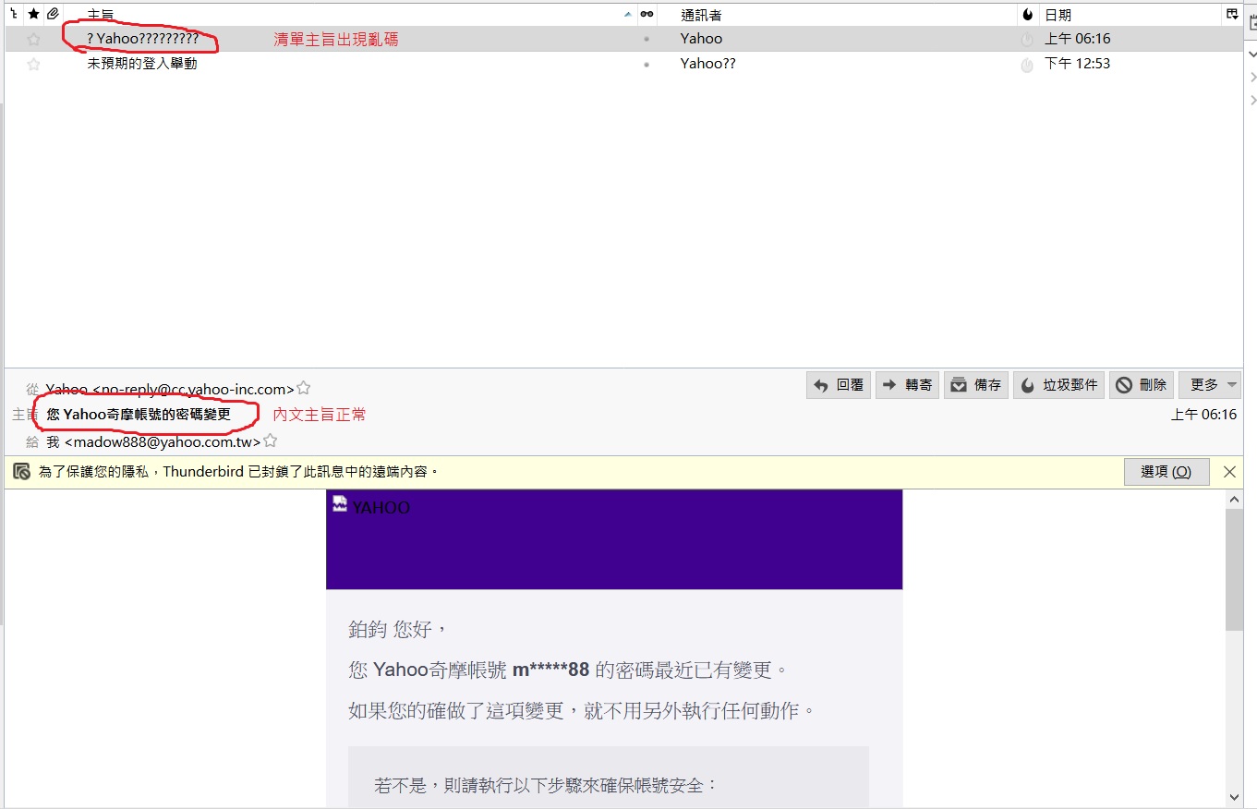Star the "? Yahoo?????????" message
The image size is (1257, 809).
pos(34,39)
